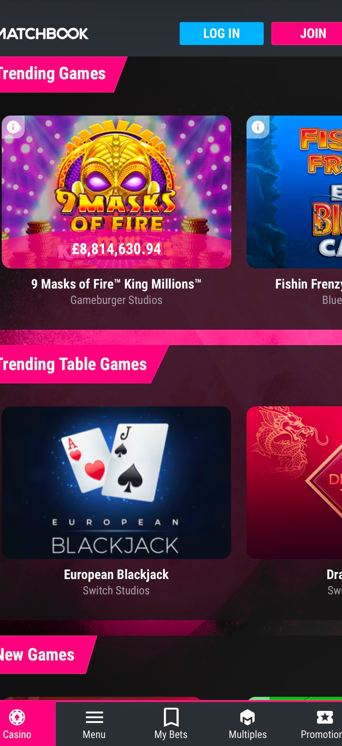
Task: Select the Trending Games heading
Action: tap(53, 74)
